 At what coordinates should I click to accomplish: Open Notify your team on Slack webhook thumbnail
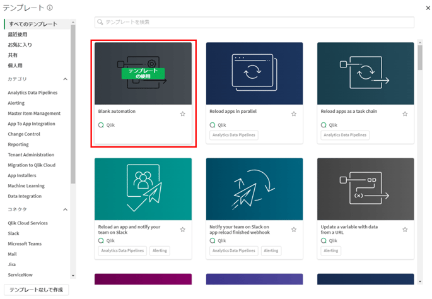tap(254, 189)
